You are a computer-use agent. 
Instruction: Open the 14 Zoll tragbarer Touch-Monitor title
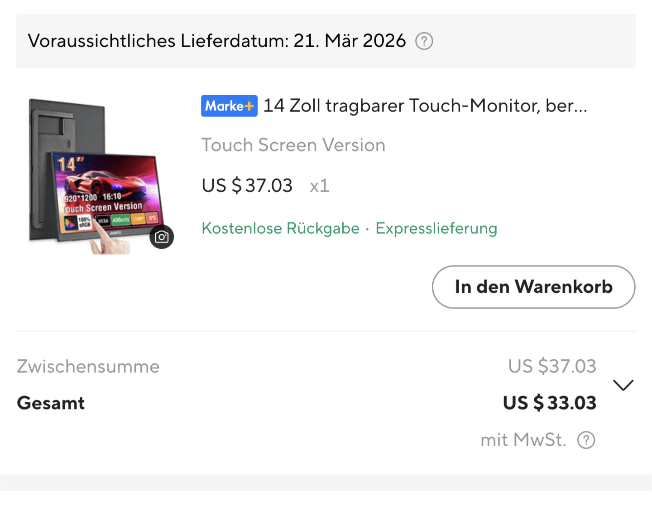425,106
